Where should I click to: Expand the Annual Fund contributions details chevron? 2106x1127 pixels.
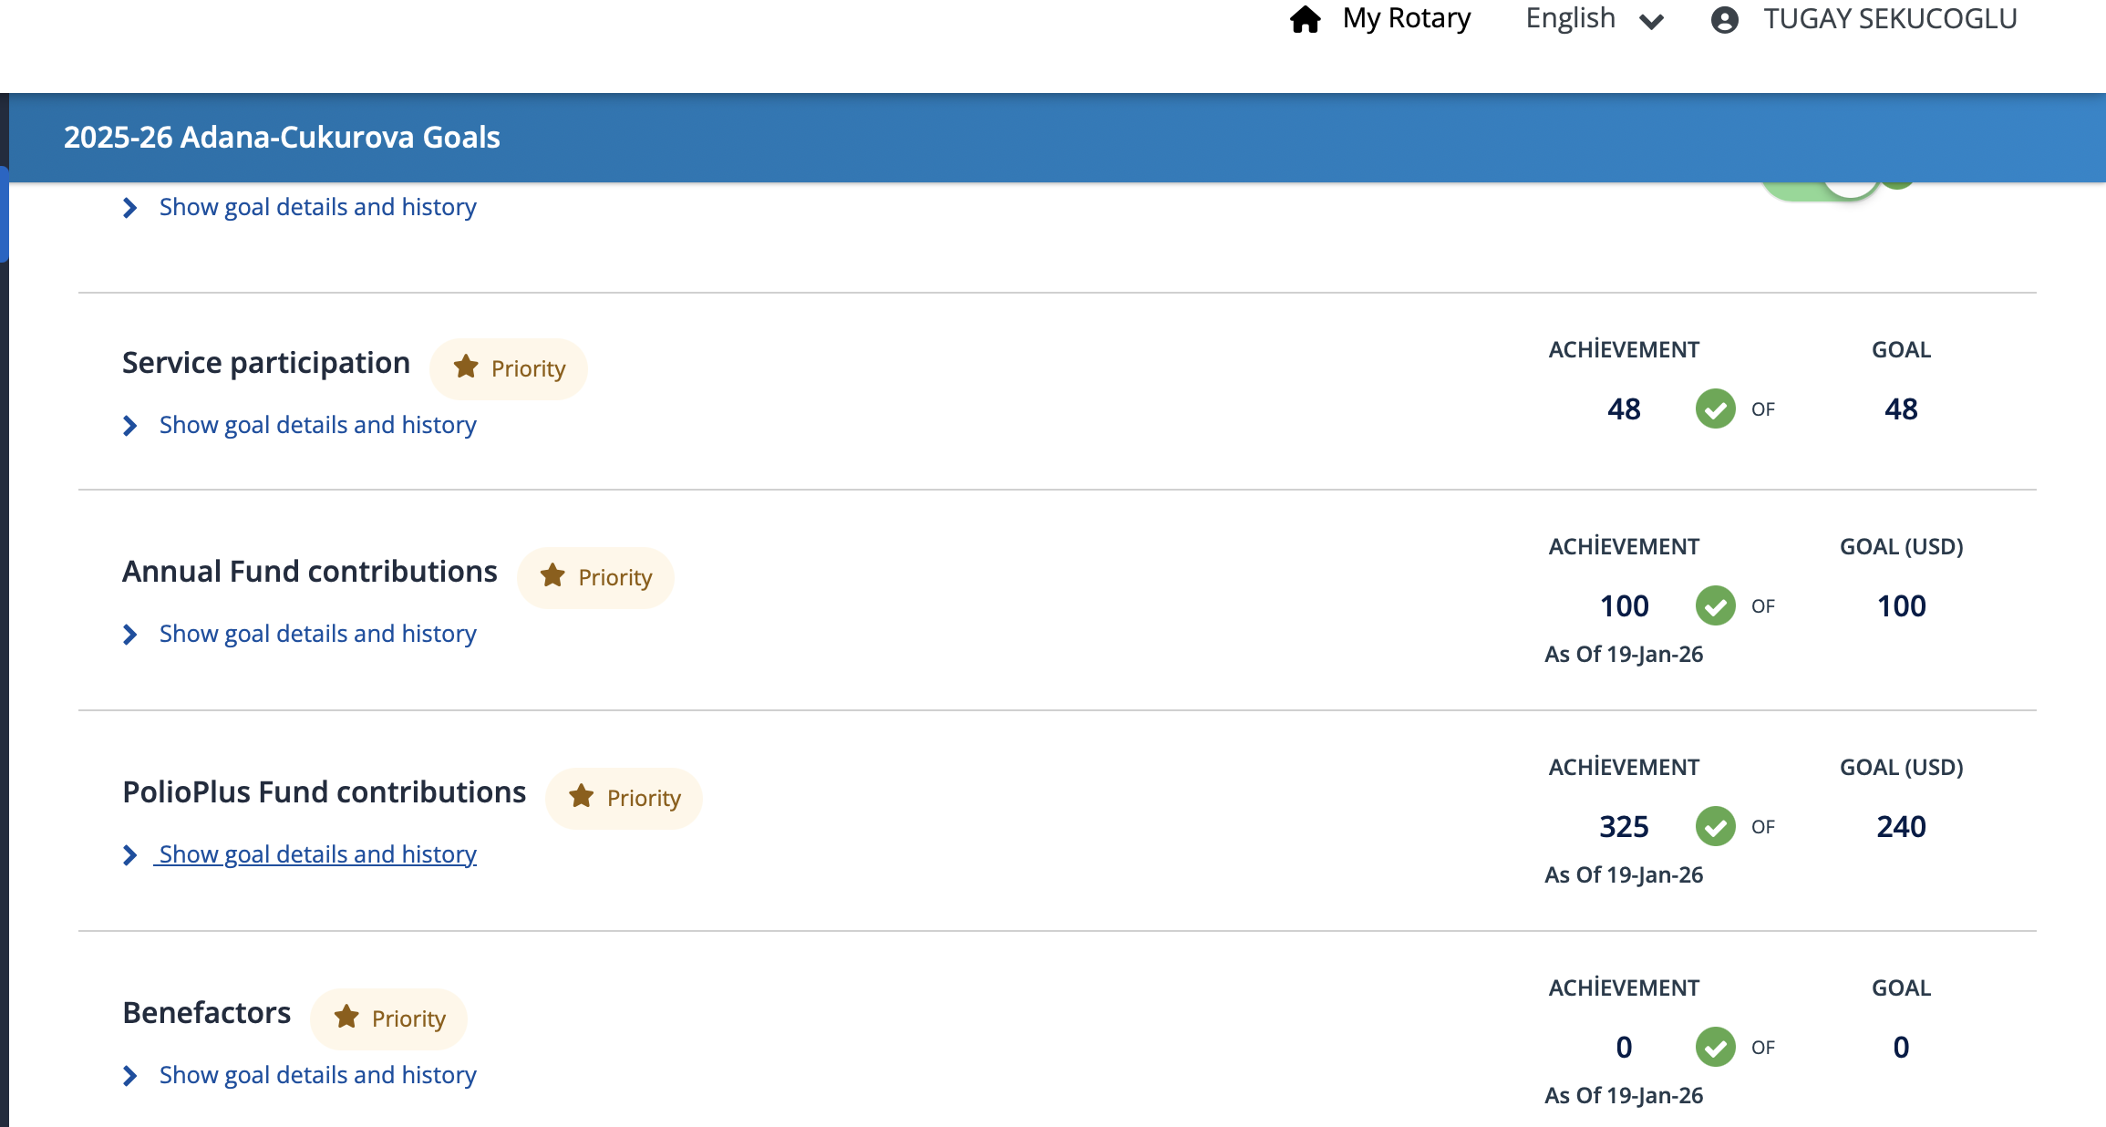pos(130,635)
